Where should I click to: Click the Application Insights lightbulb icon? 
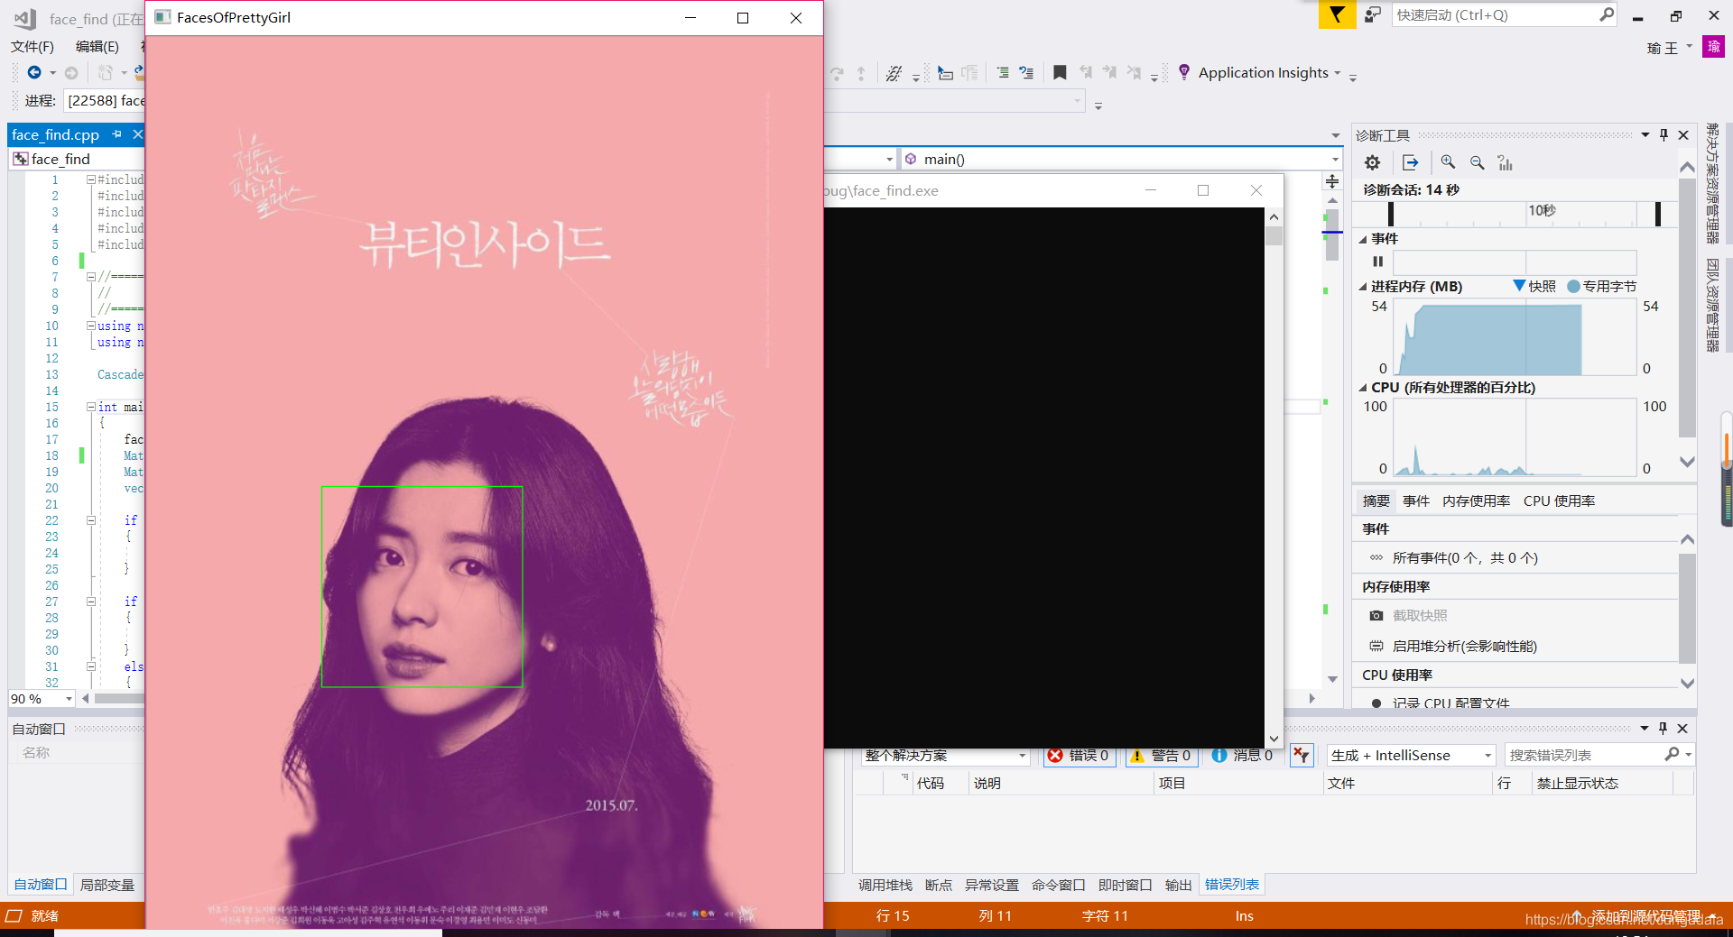coord(1184,72)
